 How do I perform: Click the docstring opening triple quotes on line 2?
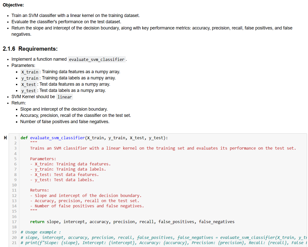34,143
